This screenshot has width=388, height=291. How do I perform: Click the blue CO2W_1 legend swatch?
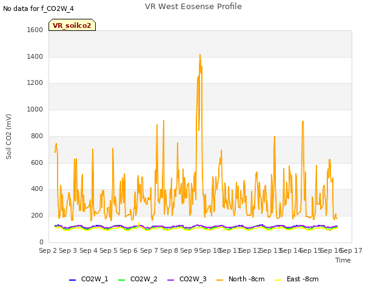tap(72, 280)
